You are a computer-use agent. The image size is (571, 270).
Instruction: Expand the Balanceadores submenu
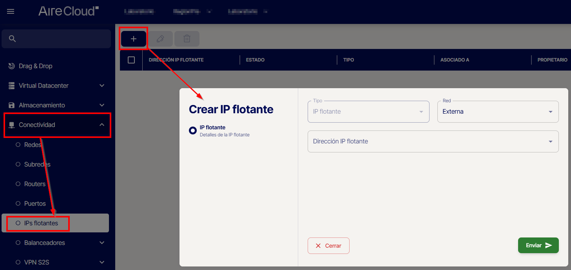click(x=102, y=243)
